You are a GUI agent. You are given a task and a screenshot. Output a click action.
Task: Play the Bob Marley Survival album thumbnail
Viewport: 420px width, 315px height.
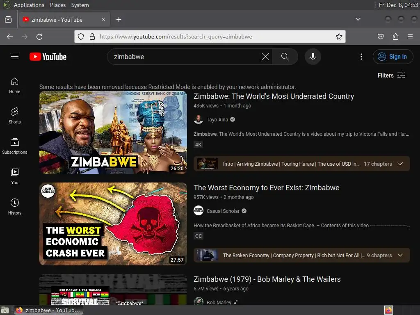pyautogui.click(x=113, y=290)
